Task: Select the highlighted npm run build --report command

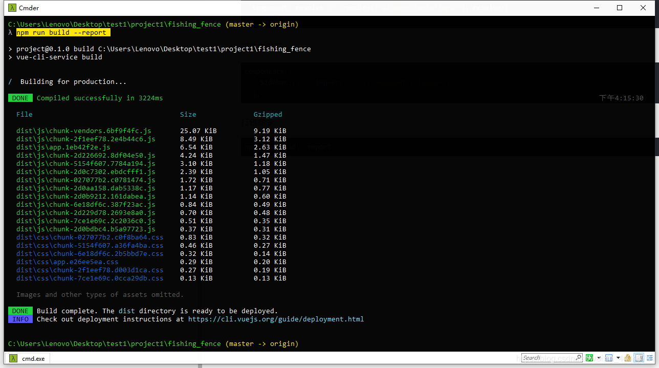Action: pyautogui.click(x=63, y=33)
